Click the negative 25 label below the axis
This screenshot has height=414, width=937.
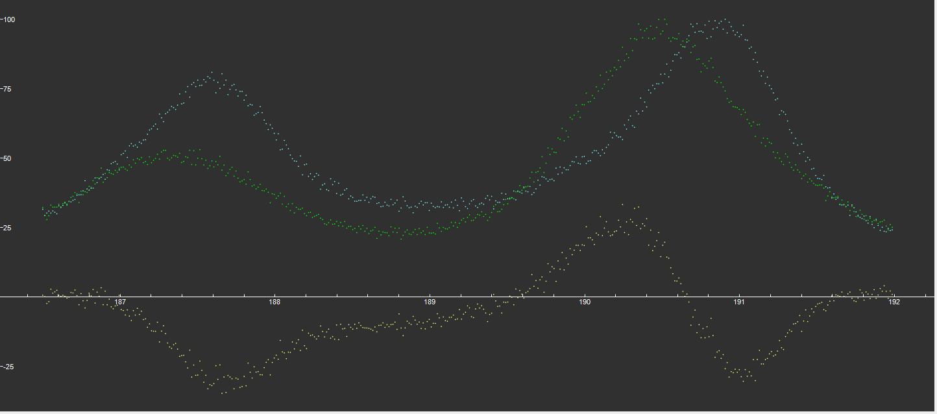click(x=7, y=367)
